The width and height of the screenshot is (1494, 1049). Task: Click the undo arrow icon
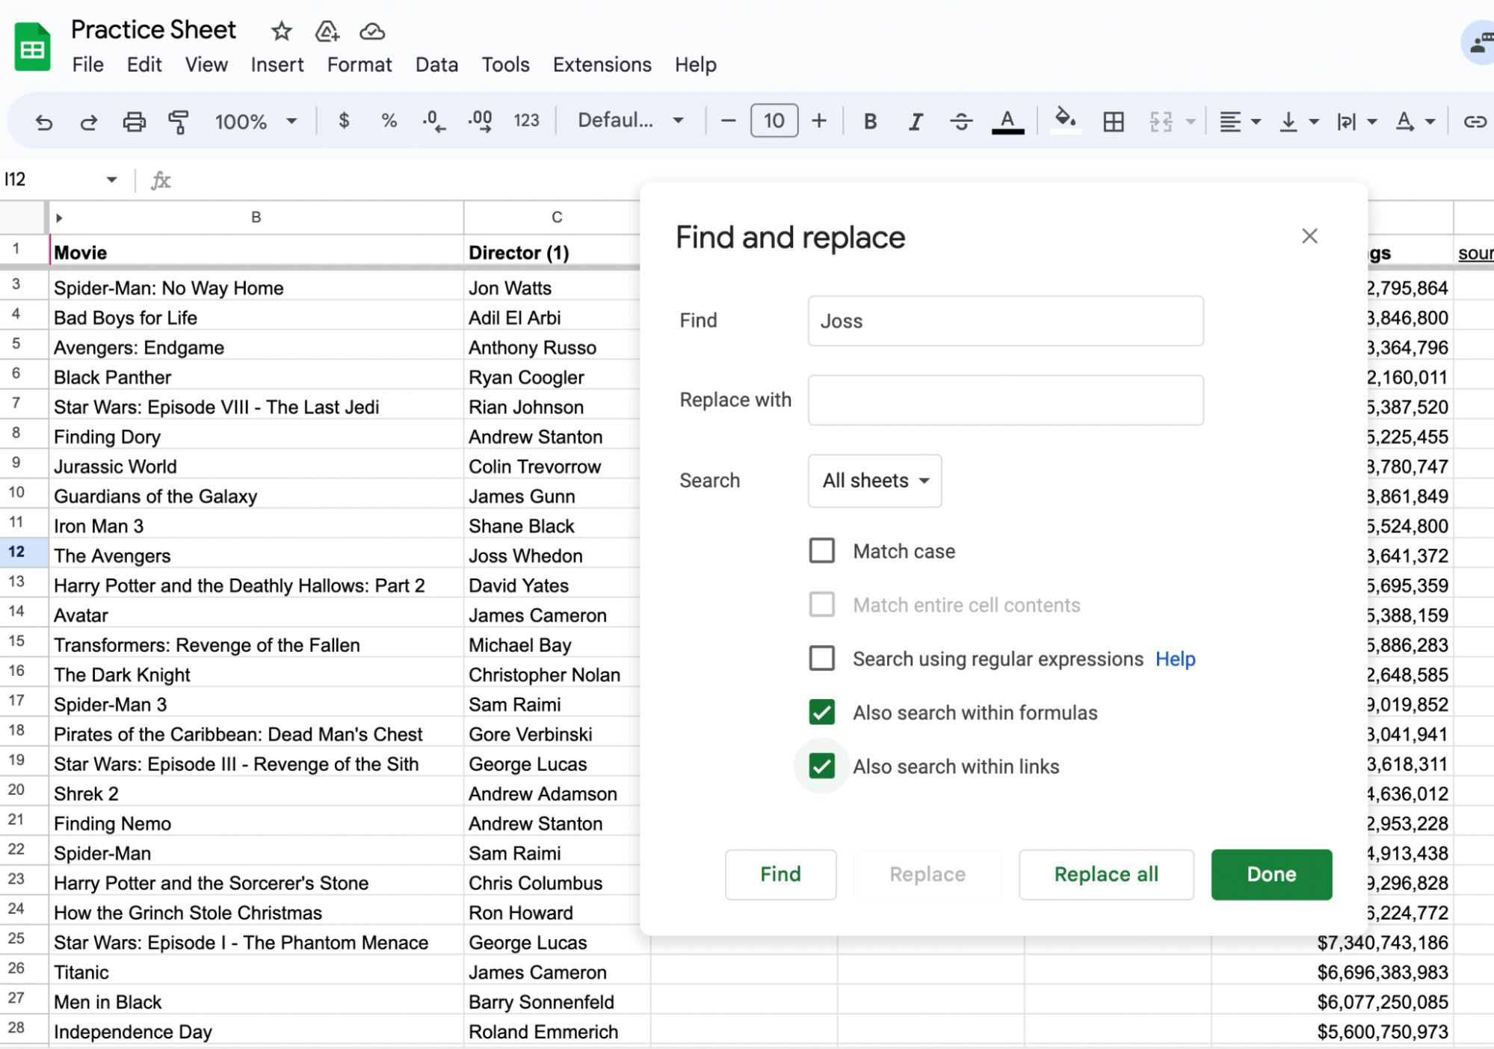coord(44,121)
